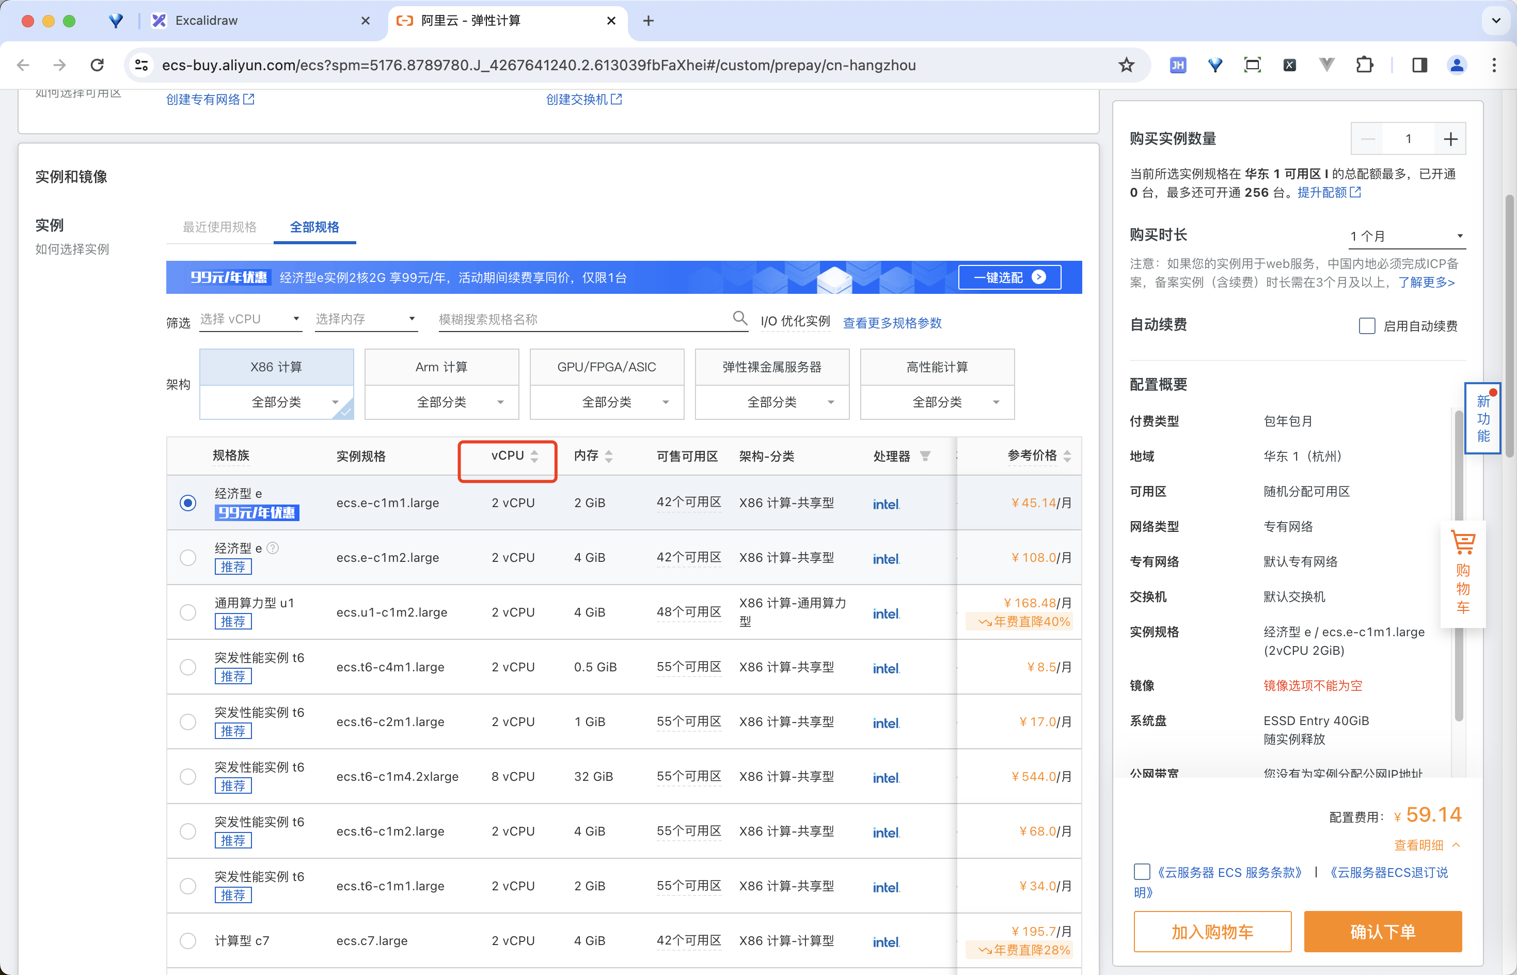Viewport: 1517px width, 975px height.
Task: Open site information icon in address bar
Action: [142, 65]
